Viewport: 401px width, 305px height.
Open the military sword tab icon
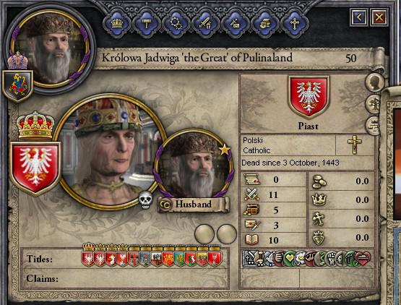pos(206,24)
